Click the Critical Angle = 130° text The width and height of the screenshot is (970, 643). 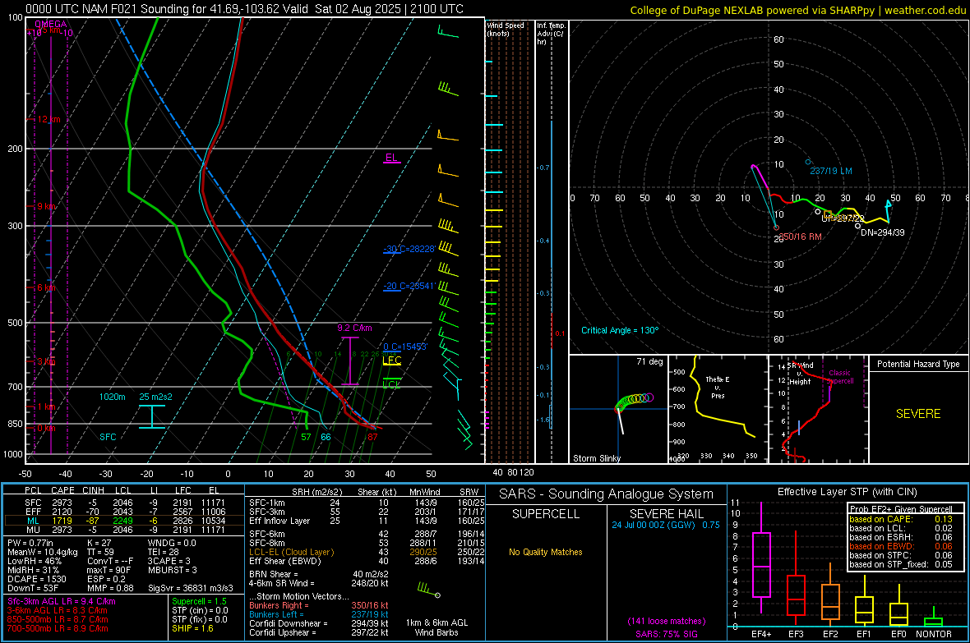pyautogui.click(x=620, y=330)
